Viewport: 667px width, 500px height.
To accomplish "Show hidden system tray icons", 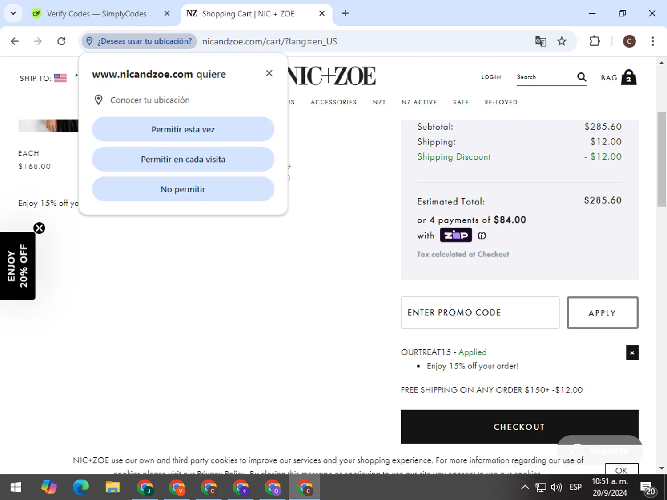I will click(x=525, y=488).
